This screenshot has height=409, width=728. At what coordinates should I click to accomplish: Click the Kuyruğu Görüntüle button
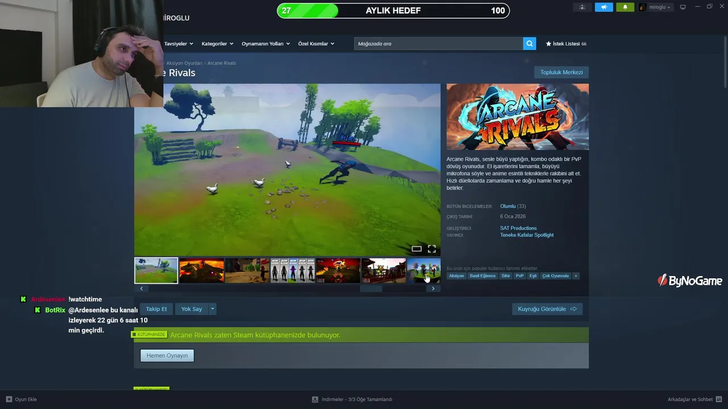tap(547, 309)
